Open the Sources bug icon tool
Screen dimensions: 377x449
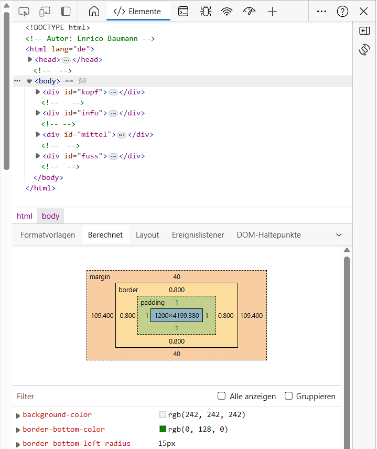click(x=205, y=11)
